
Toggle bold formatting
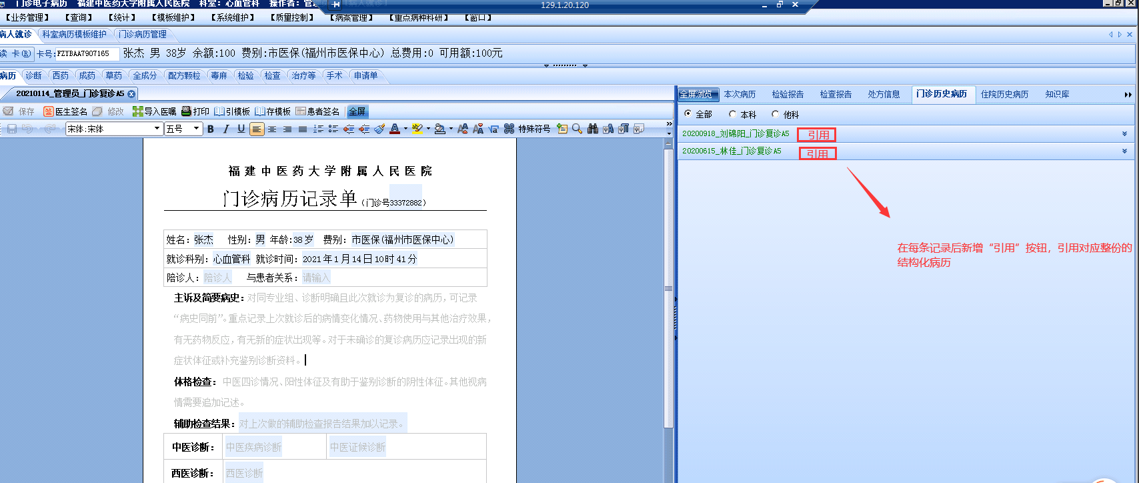click(211, 129)
